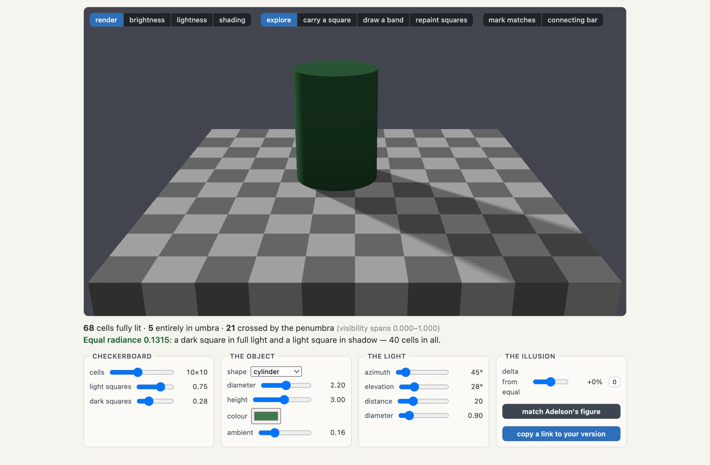Adjust the light squares slider
710x465 pixels.
tap(155, 387)
